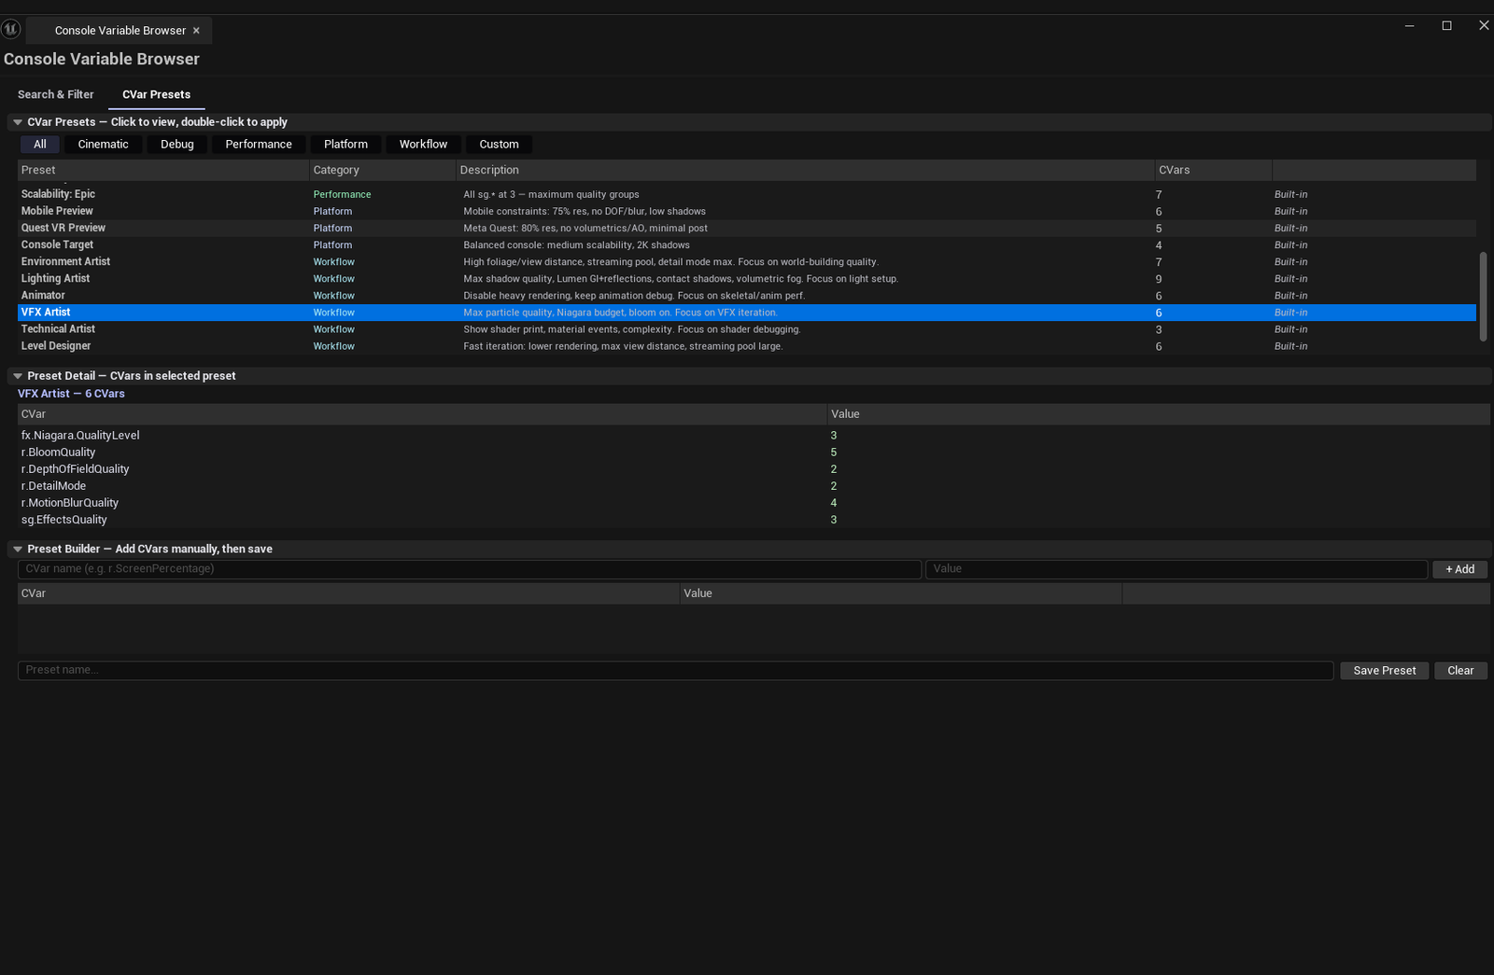Sort by the Preset column header
Viewport: 1494px width, 975px height.
pos(163,170)
